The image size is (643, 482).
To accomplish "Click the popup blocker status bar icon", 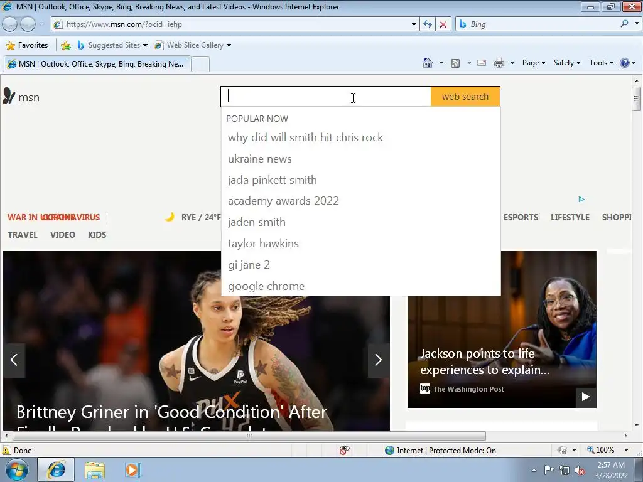I will (x=345, y=450).
